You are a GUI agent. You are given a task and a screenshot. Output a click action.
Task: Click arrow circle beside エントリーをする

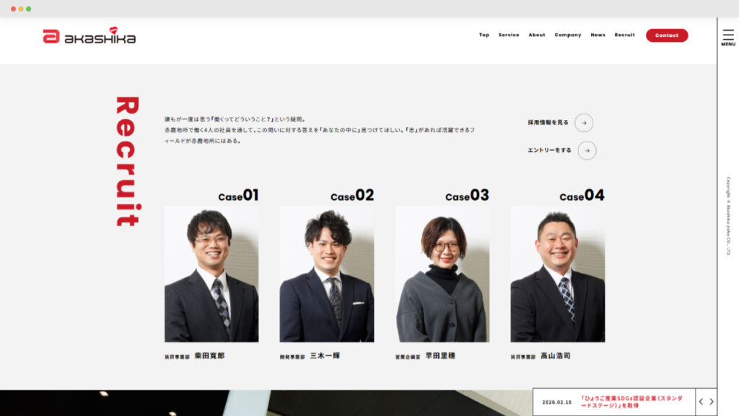click(587, 150)
